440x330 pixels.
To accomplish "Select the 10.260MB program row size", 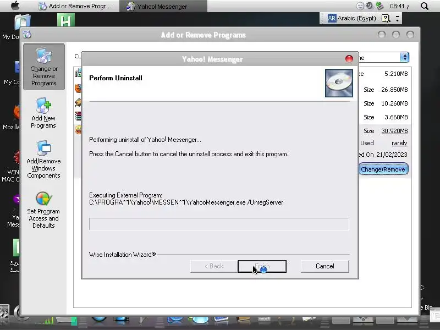I will coord(394,103).
